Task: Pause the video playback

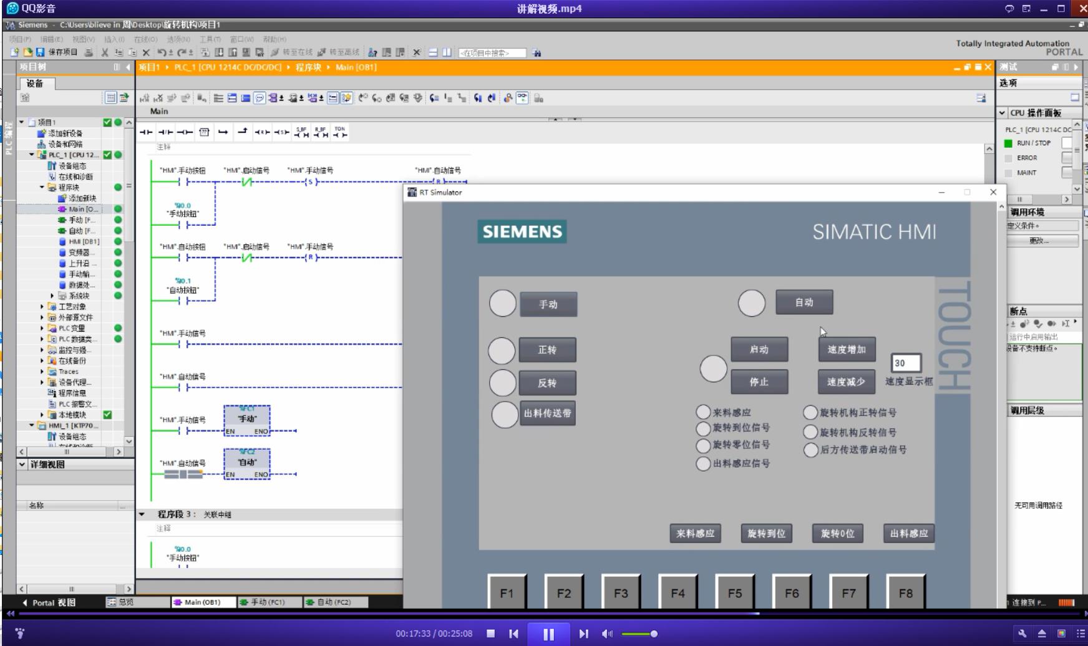Action: (548, 634)
